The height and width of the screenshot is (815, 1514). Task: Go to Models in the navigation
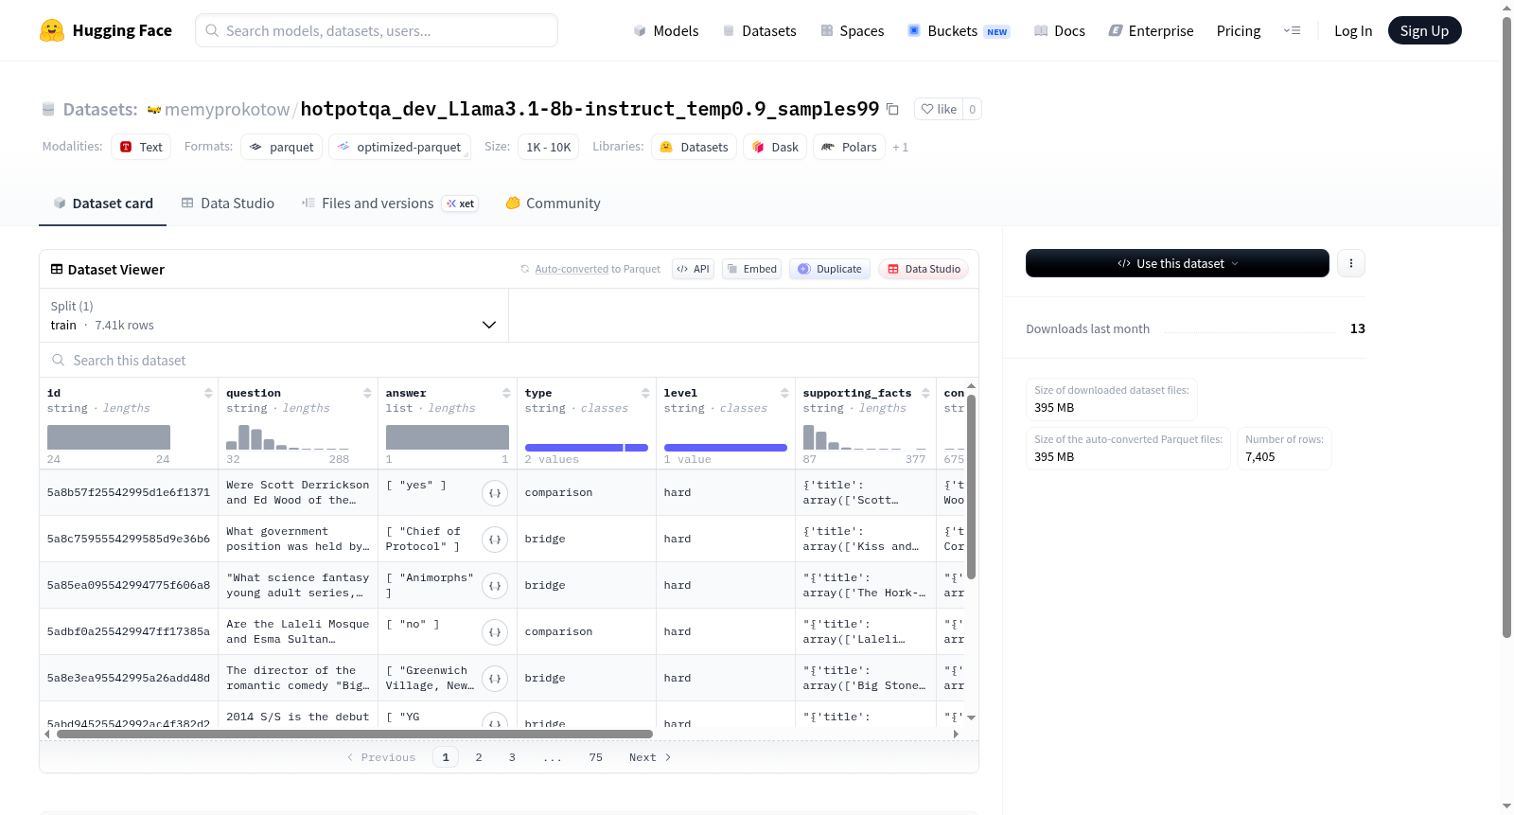(x=666, y=30)
